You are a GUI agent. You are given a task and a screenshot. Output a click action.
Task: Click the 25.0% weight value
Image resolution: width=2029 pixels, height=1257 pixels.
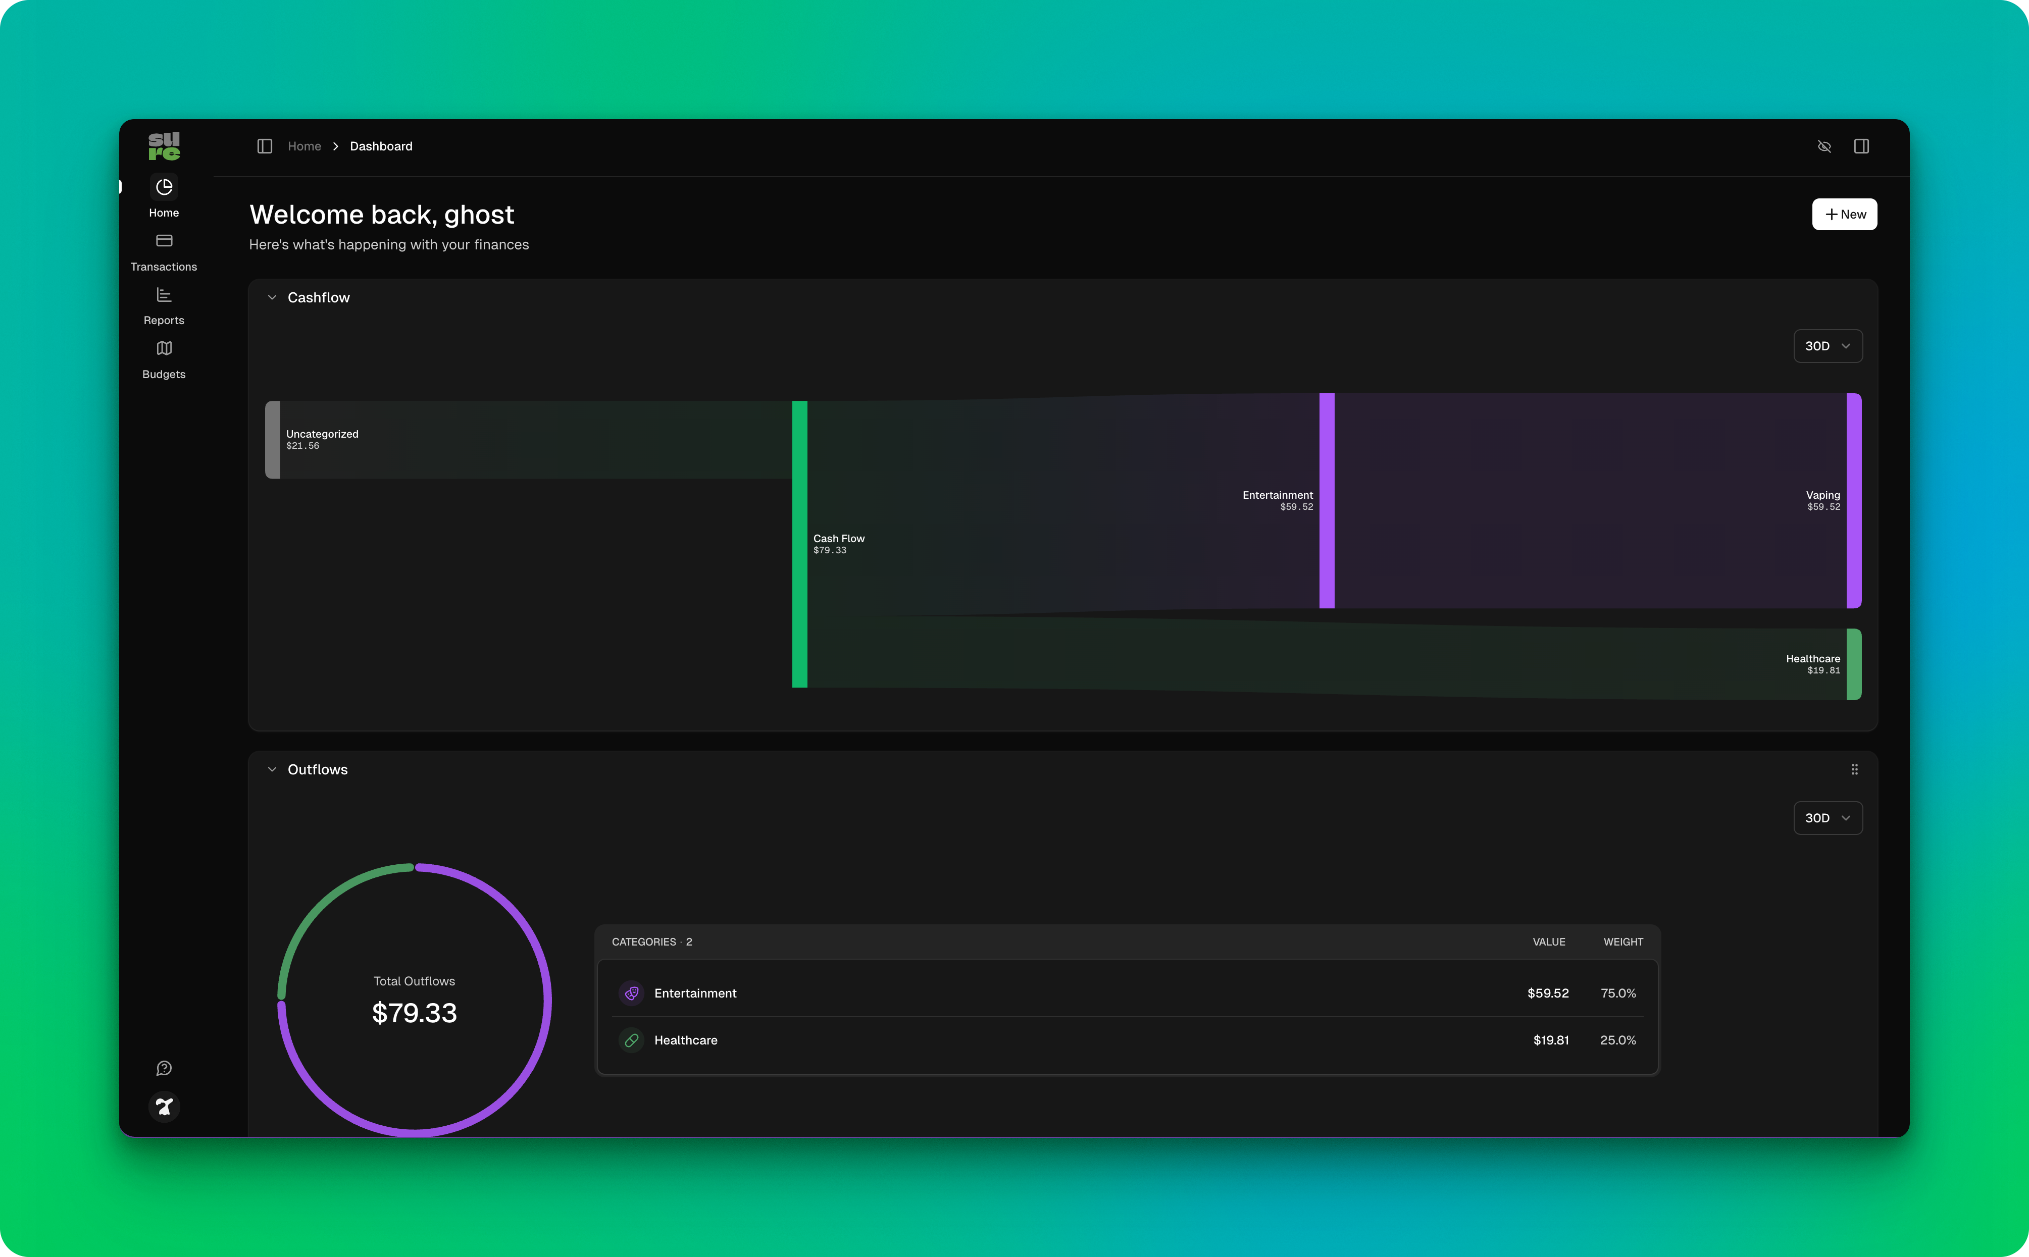tap(1618, 1040)
